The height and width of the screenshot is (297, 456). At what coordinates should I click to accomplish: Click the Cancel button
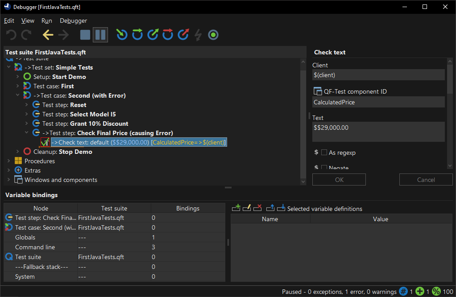coord(426,180)
